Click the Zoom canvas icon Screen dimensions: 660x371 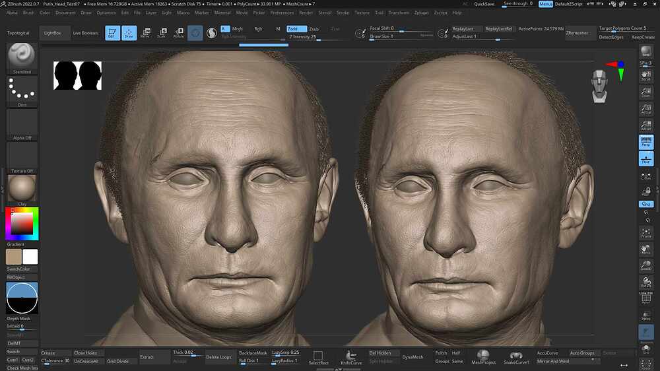pyautogui.click(x=645, y=92)
